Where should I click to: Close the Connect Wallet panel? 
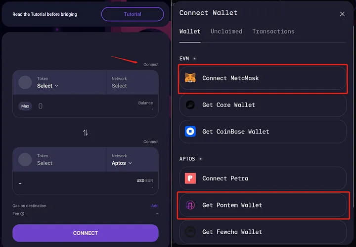pyautogui.click(x=342, y=14)
